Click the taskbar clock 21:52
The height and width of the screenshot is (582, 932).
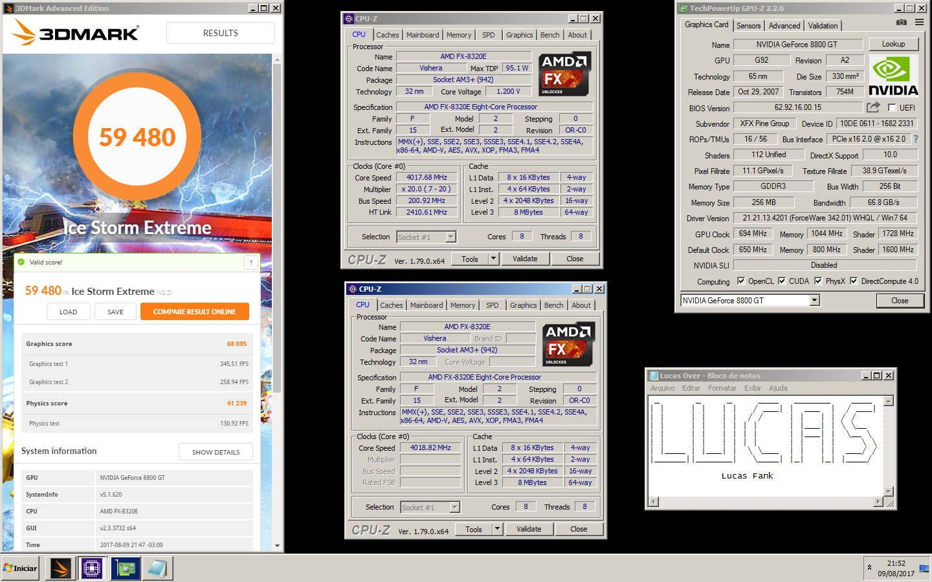pyautogui.click(x=896, y=563)
